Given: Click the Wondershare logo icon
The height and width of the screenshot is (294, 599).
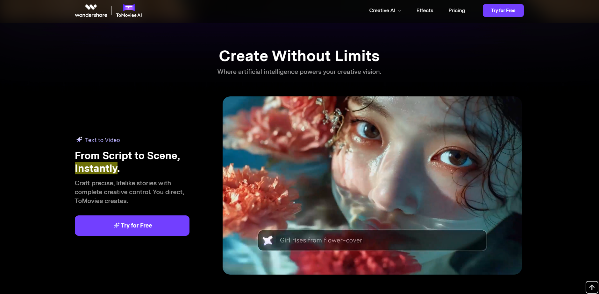Looking at the screenshot, I should [91, 7].
